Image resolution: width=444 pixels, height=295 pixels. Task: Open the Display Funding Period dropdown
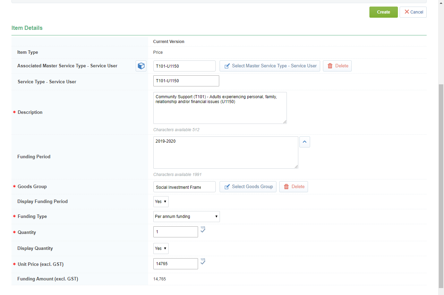point(161,202)
